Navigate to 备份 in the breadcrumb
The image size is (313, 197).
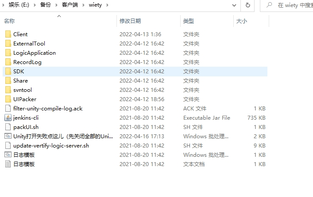click(x=46, y=5)
